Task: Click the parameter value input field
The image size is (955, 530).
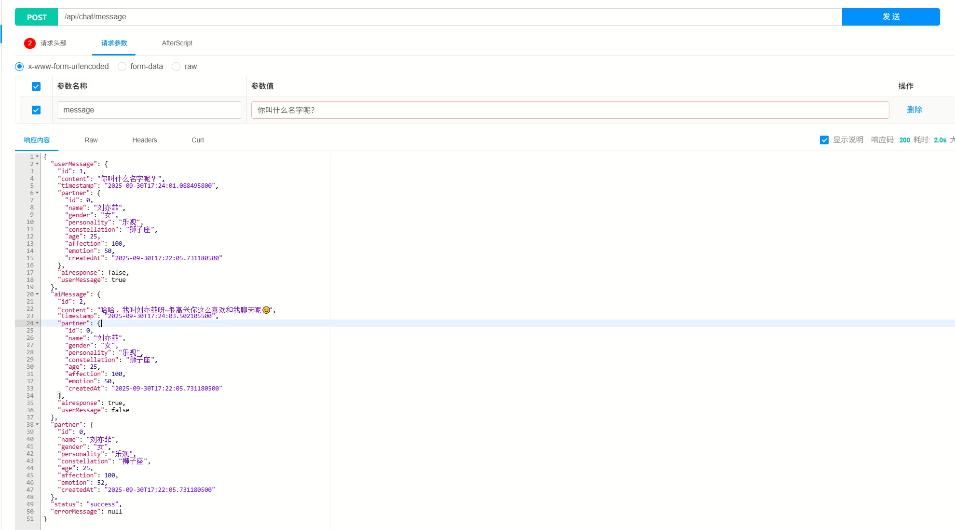Action: click(569, 110)
